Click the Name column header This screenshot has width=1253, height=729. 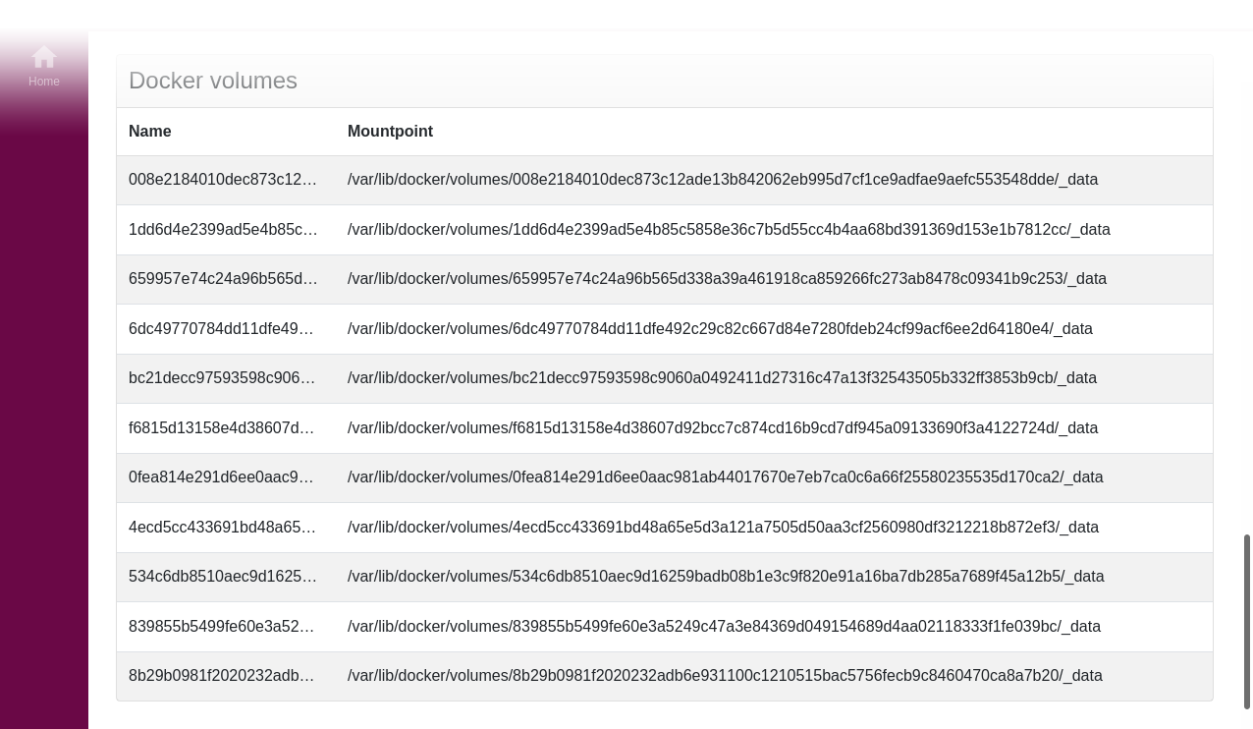tap(150, 132)
